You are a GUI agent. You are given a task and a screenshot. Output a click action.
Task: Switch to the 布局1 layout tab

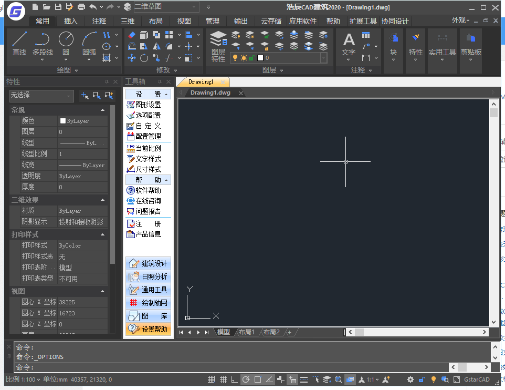(x=246, y=332)
